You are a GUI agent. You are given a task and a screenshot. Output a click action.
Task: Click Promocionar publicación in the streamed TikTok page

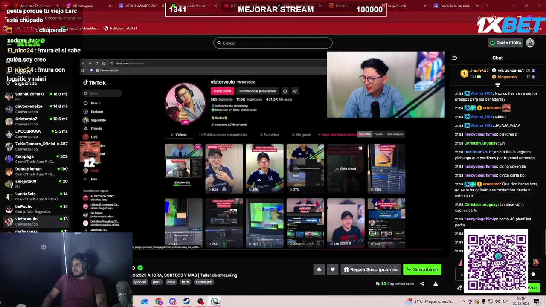258,91
